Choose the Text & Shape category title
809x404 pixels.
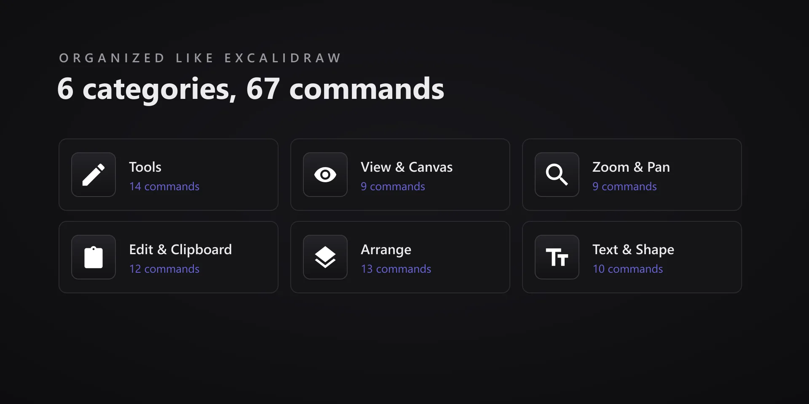(633, 250)
